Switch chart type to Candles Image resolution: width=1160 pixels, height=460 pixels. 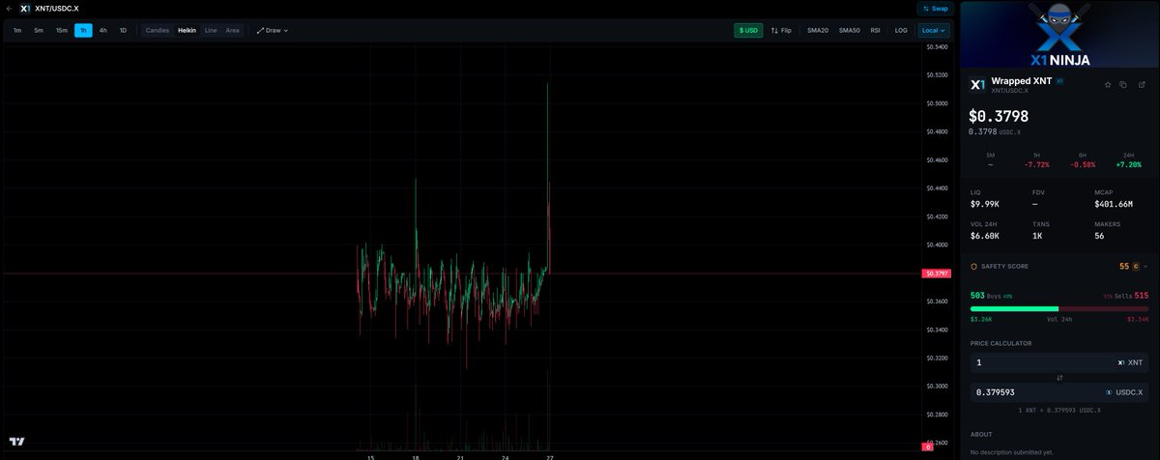click(x=158, y=30)
